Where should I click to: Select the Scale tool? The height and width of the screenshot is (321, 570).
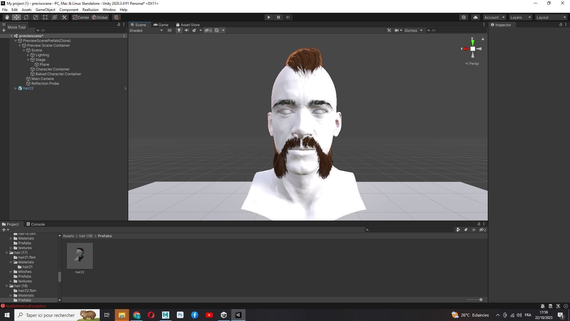point(35,17)
